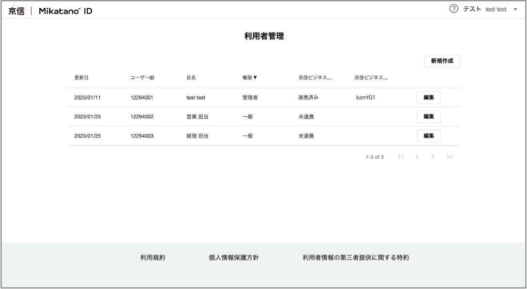The height and width of the screenshot is (289, 527).
Task: Sort by the 権限 column header
Action: click(250, 78)
